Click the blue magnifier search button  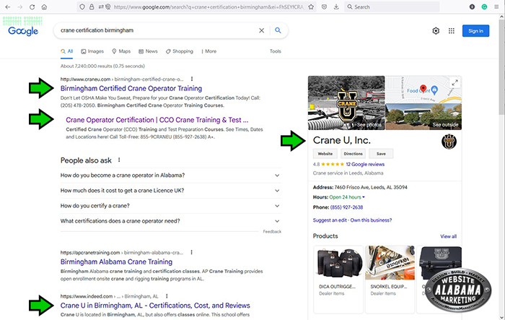(278, 30)
